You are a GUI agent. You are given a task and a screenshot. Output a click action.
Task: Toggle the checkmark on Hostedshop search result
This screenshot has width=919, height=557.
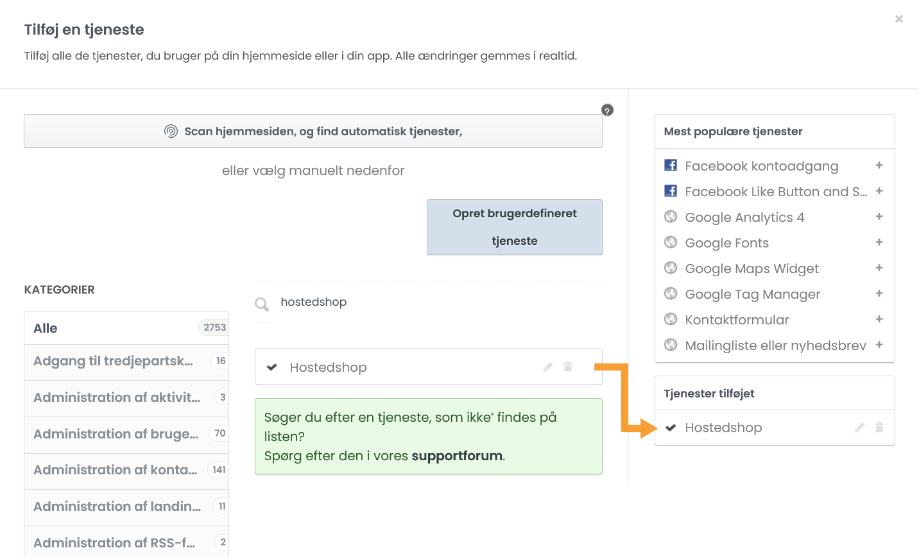coord(272,367)
